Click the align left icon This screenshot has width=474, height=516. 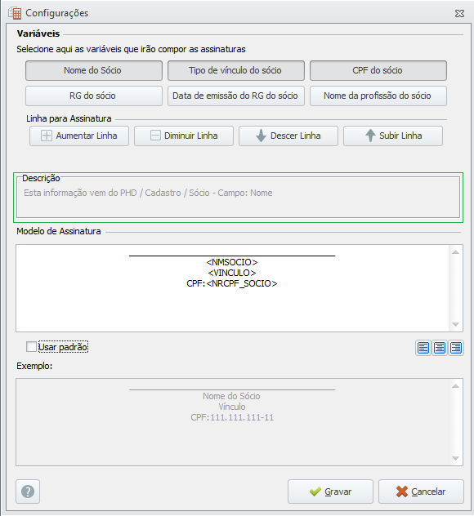(423, 348)
